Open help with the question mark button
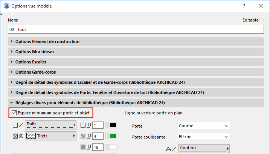 pyautogui.click(x=244, y=6)
